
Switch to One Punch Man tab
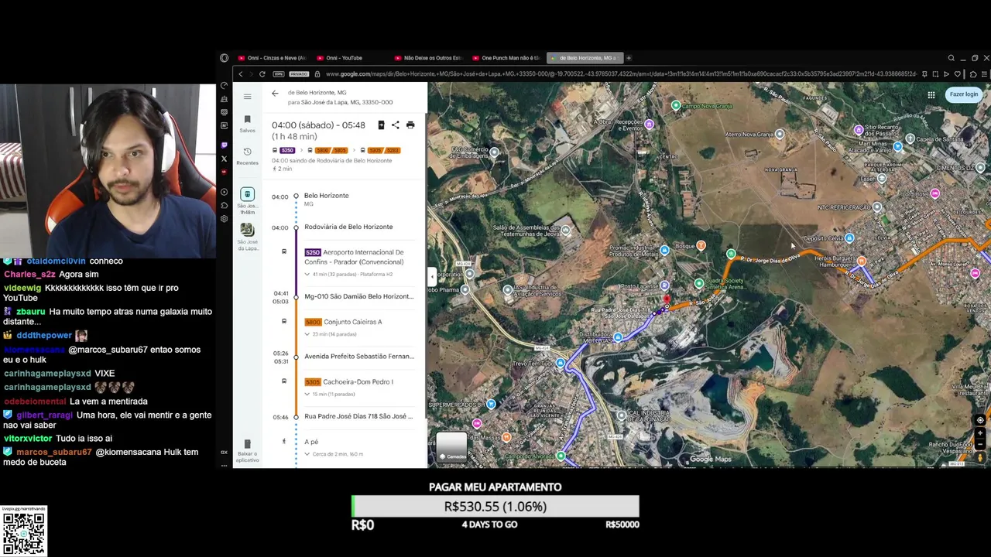[x=506, y=58]
